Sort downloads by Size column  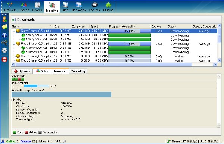[x=62, y=26]
